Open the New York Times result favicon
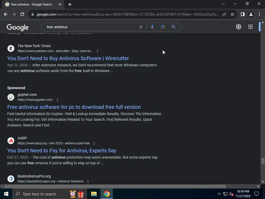 (11, 48)
